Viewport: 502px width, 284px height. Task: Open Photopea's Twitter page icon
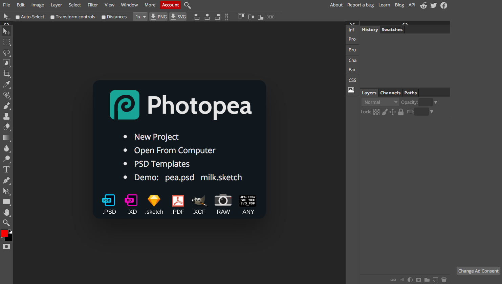point(434,5)
